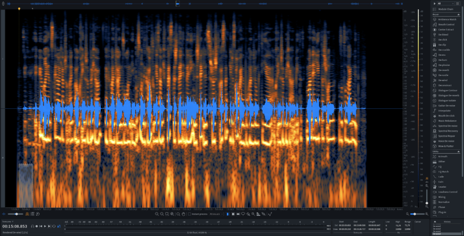464x236 pixels.
Task: Toggle loop playback in transport
Action: [54, 226]
